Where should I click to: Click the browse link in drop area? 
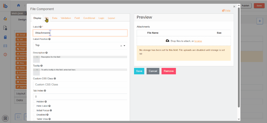pos(198,41)
